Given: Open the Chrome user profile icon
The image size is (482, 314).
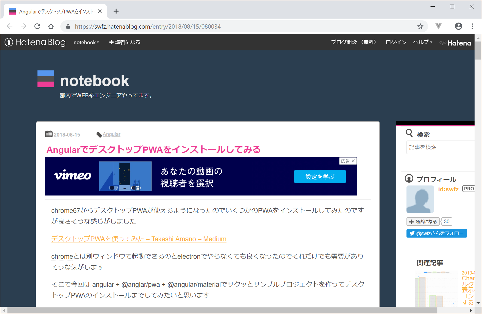Looking at the screenshot, I should point(458,26).
